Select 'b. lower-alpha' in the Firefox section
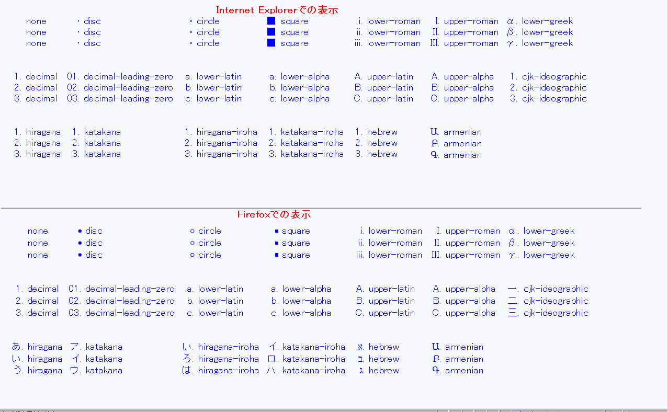This screenshot has height=412, width=668. pyautogui.click(x=301, y=301)
